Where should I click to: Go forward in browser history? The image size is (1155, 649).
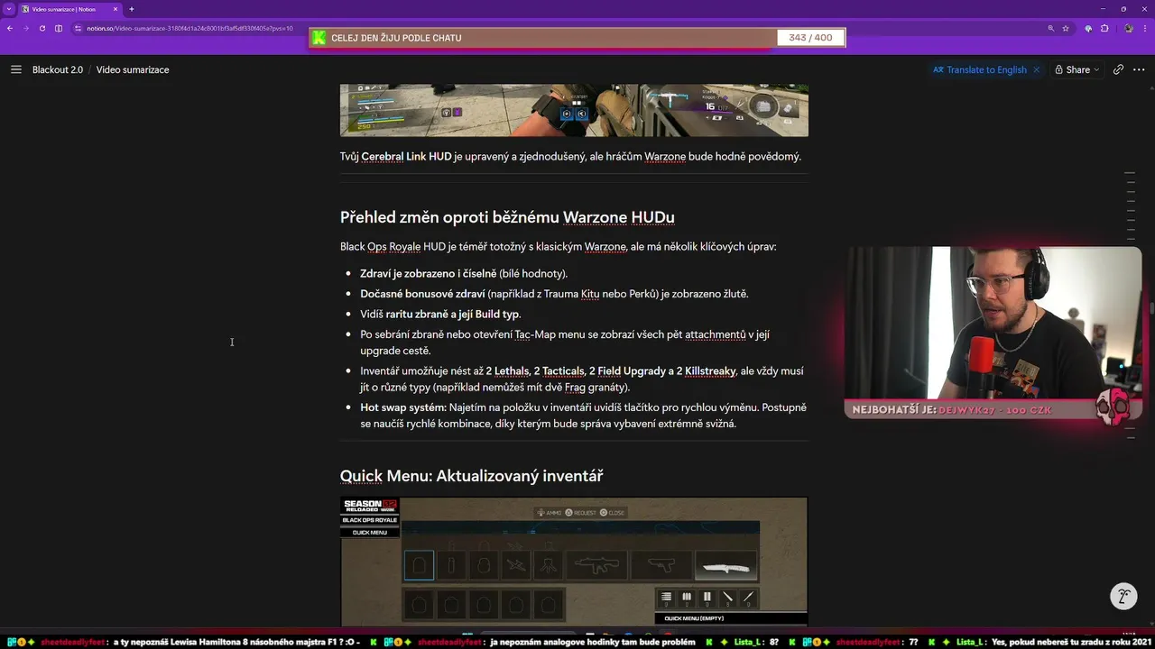click(x=26, y=28)
